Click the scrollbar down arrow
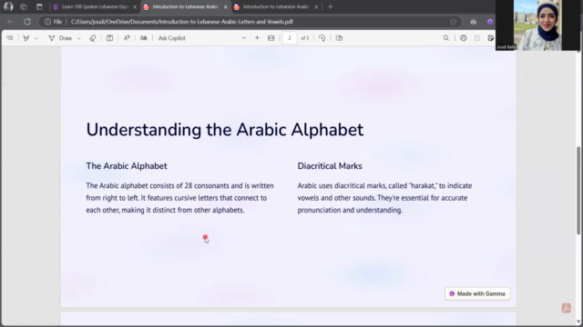Image resolution: width=583 pixels, height=327 pixels. pos(579,322)
